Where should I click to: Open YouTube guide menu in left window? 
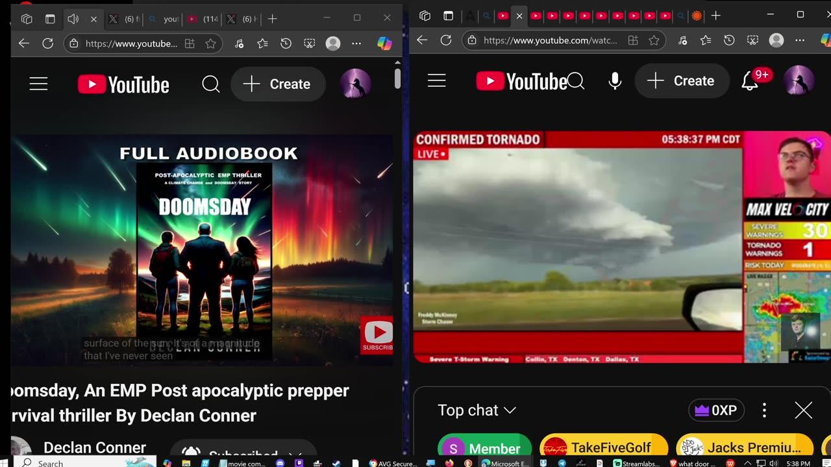[x=38, y=84]
